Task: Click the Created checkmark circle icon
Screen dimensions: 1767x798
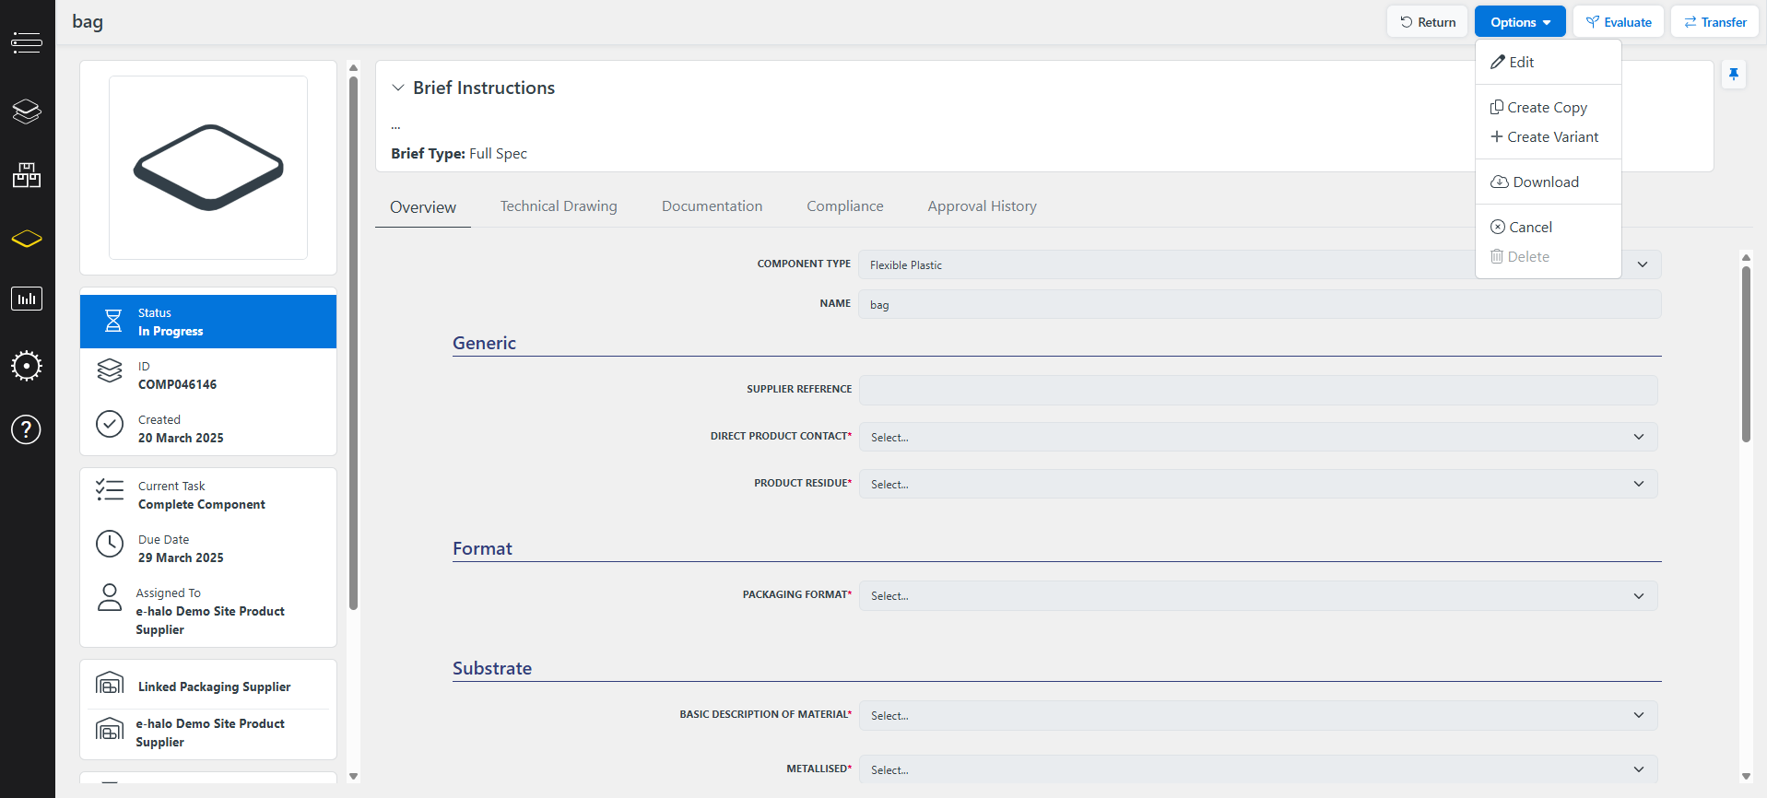Action: [x=110, y=424]
